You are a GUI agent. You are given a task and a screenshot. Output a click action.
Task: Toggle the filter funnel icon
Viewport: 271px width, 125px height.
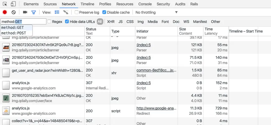(x=34, y=12)
